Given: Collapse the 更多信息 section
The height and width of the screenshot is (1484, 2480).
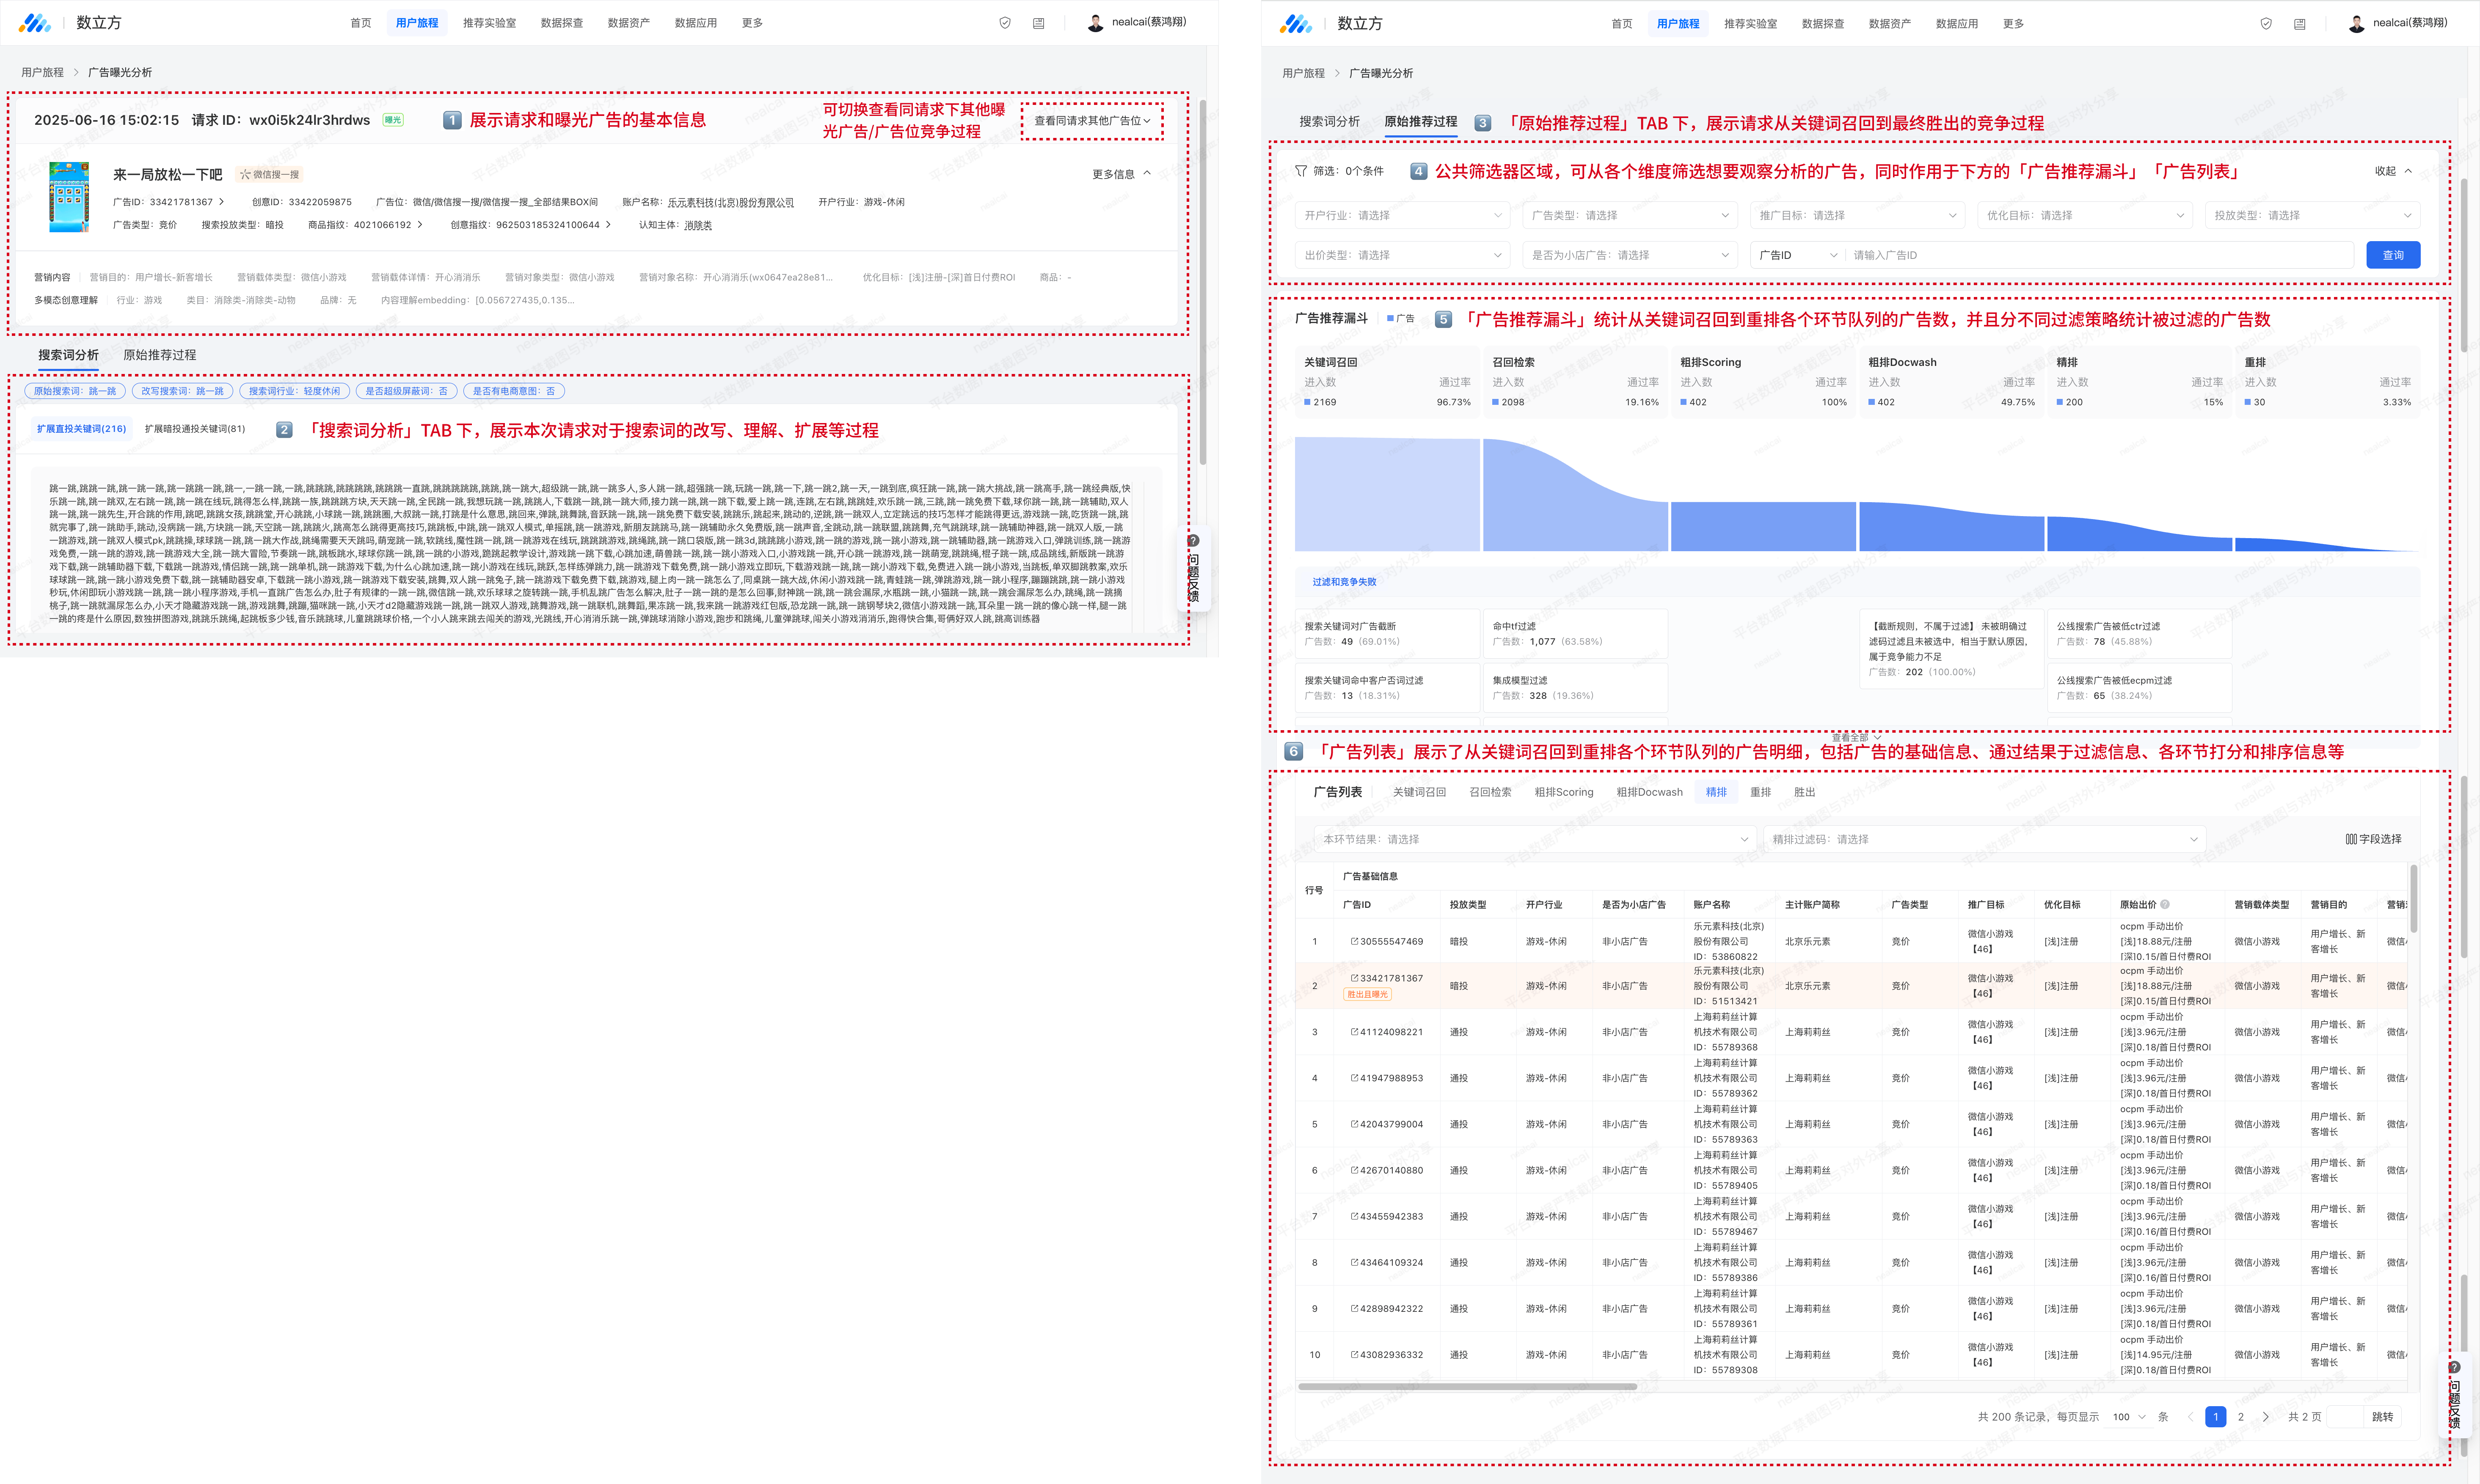Looking at the screenshot, I should (1121, 174).
